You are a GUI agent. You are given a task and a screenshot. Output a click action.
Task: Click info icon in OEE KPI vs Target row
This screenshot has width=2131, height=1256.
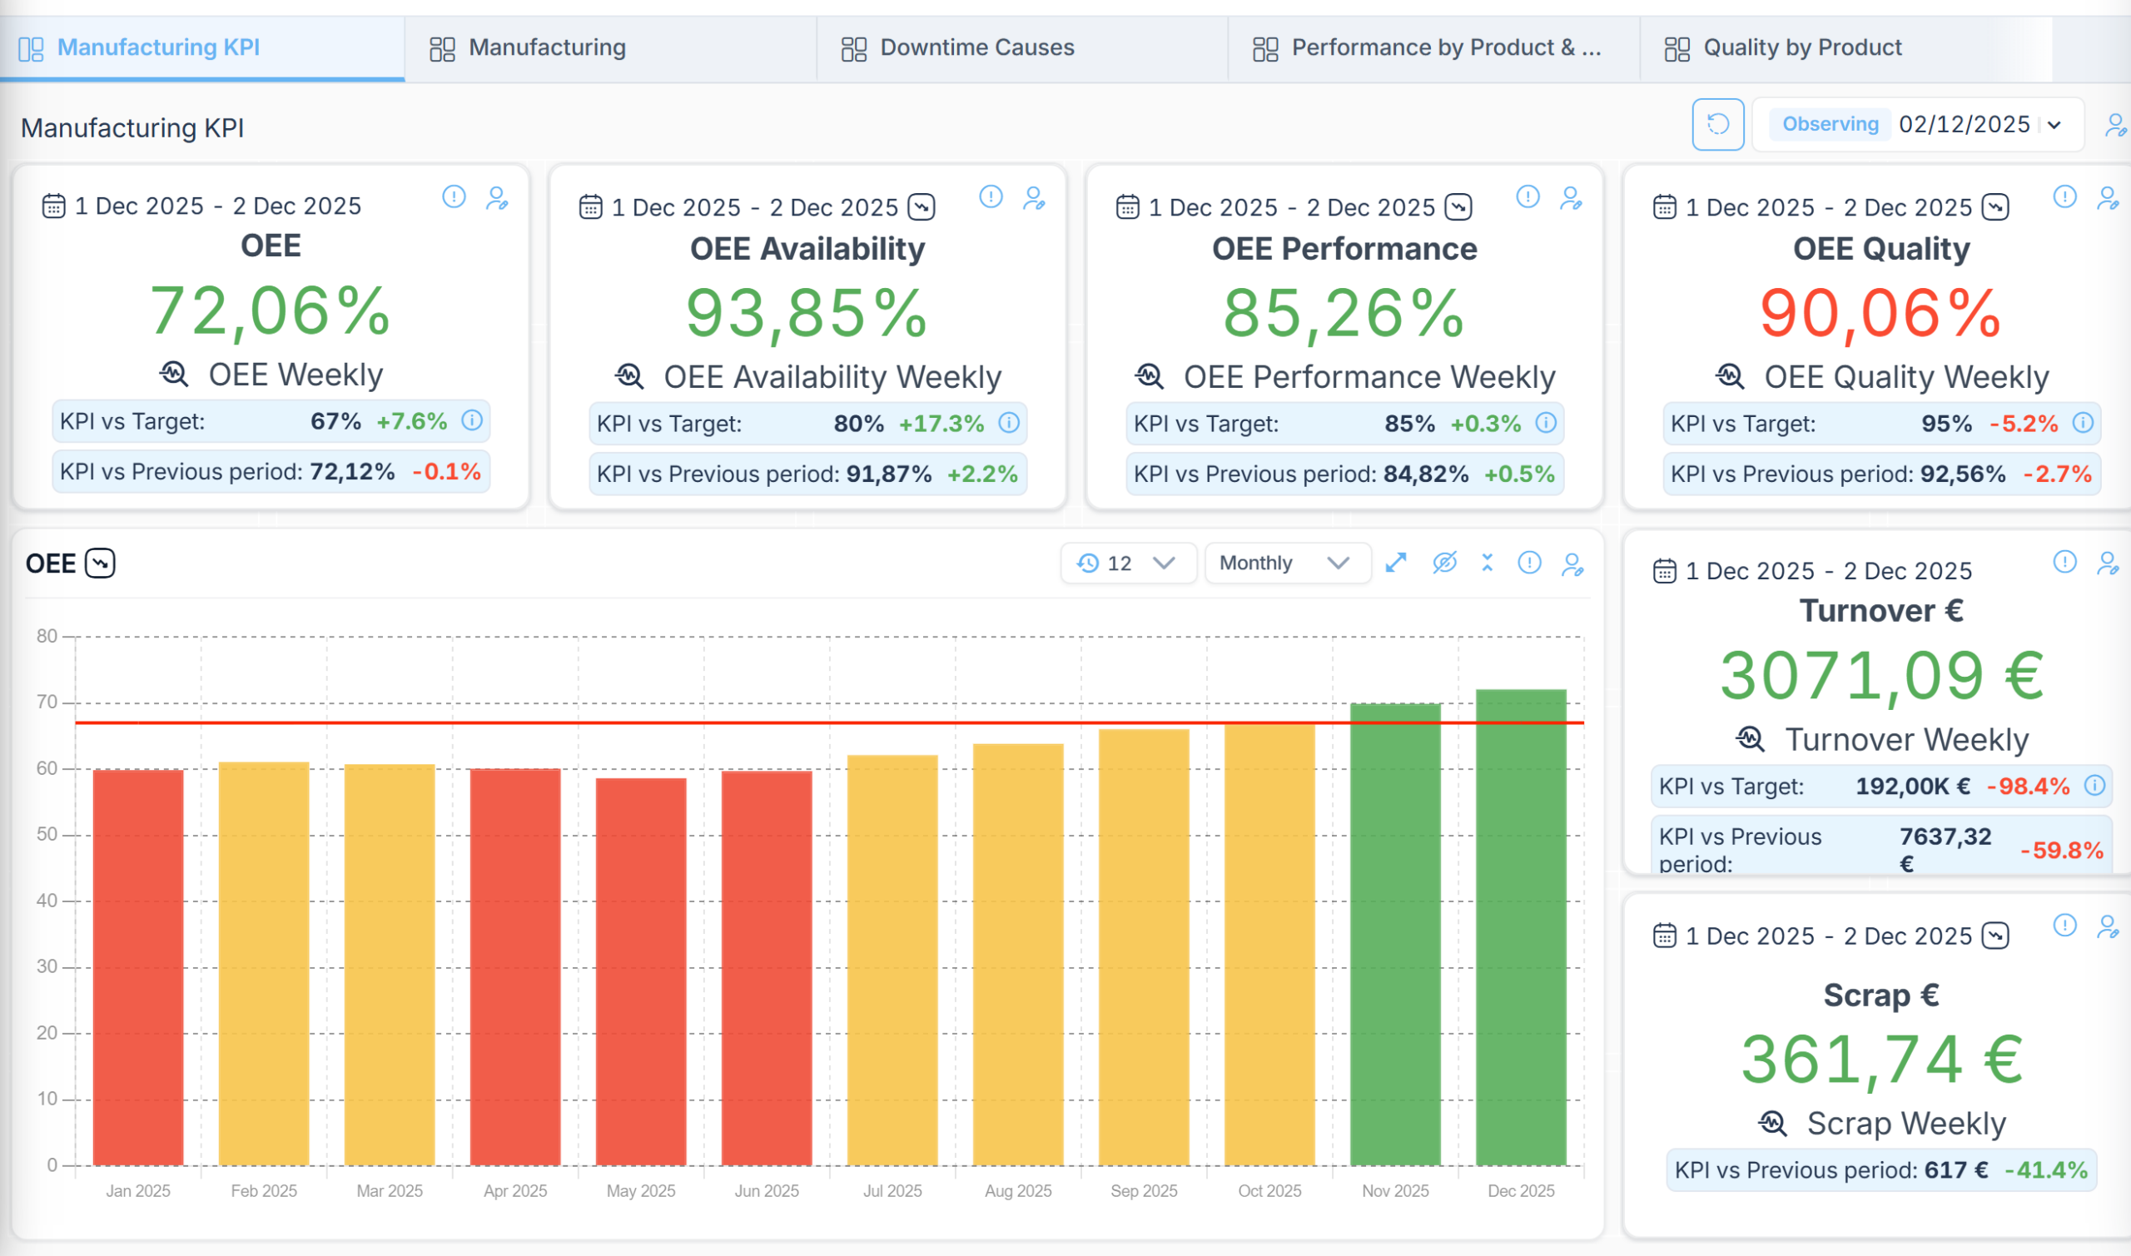click(x=471, y=419)
